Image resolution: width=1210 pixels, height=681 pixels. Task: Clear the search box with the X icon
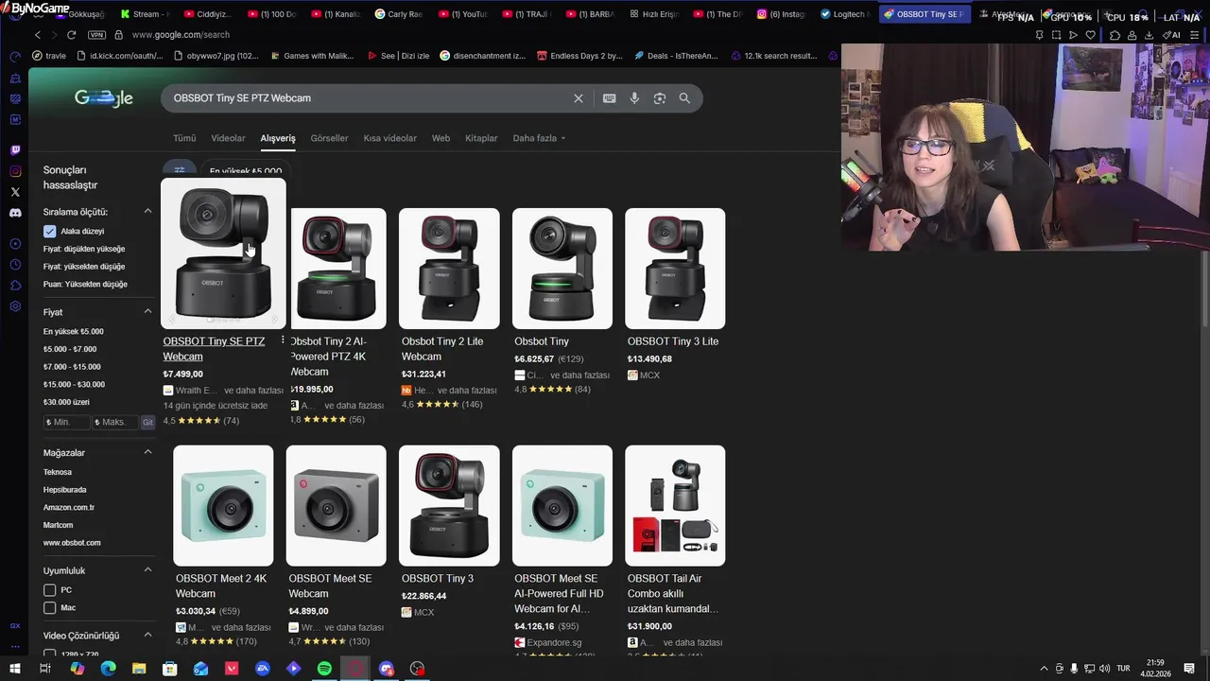579,98
